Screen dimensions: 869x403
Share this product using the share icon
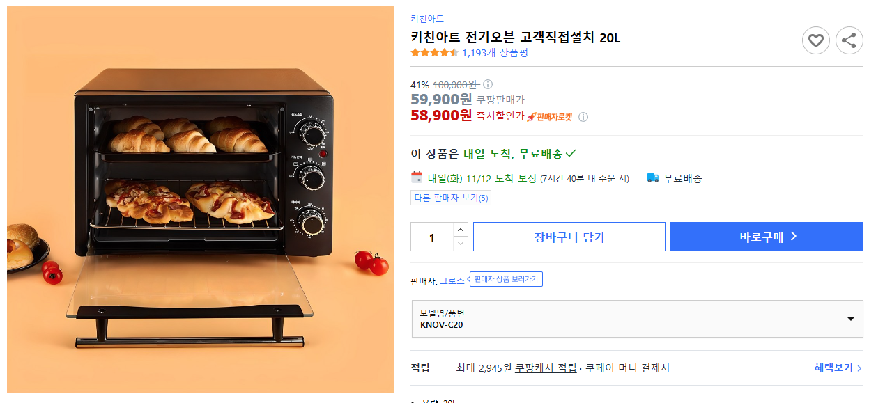[x=849, y=40]
